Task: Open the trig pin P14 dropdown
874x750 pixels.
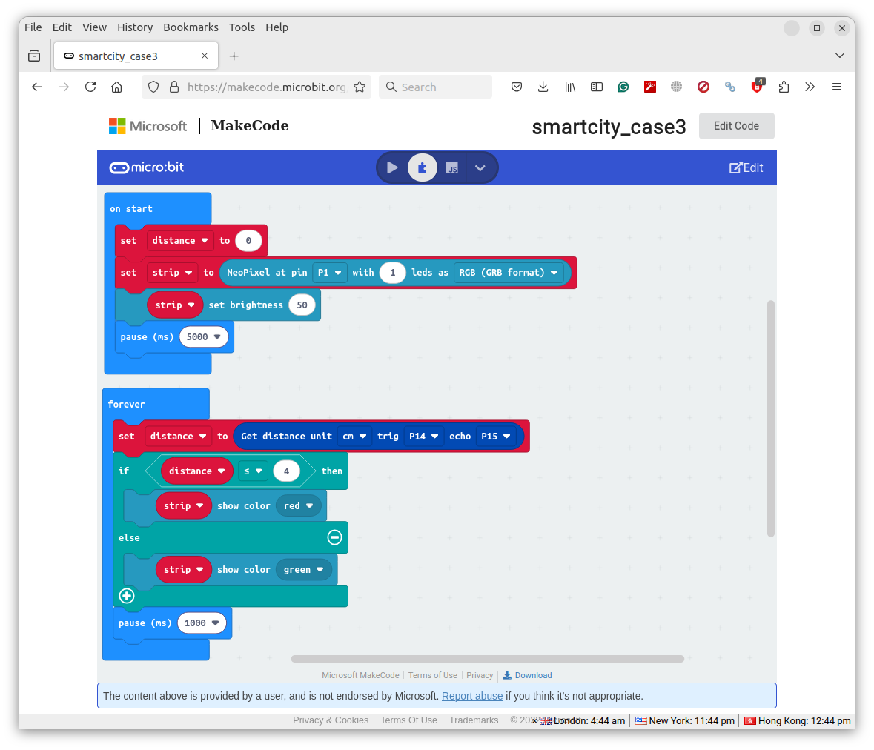Action: [x=423, y=437]
